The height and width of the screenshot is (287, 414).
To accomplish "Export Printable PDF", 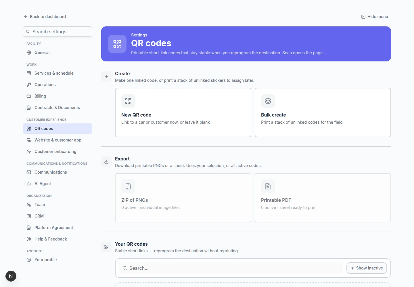I will pos(323,198).
